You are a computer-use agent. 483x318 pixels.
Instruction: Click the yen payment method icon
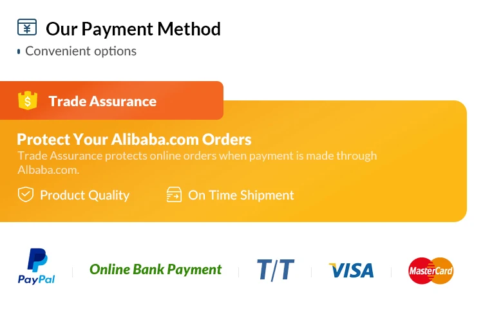[x=27, y=28]
